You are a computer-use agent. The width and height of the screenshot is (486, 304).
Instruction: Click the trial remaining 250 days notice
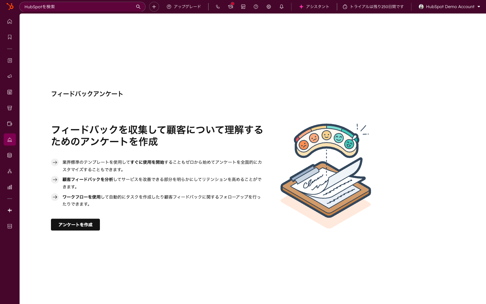point(373,7)
